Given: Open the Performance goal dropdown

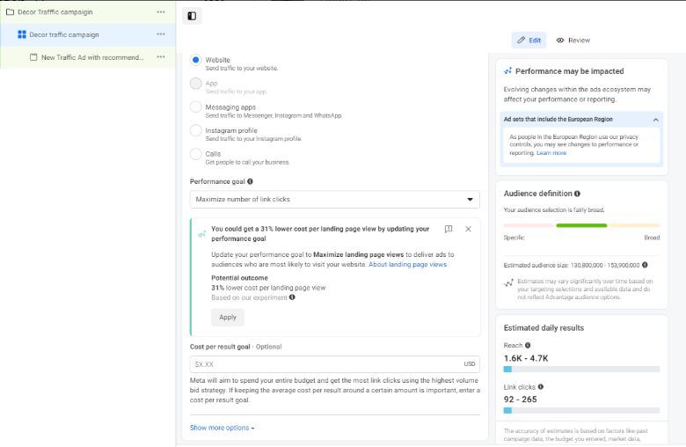Looking at the screenshot, I should [334, 200].
